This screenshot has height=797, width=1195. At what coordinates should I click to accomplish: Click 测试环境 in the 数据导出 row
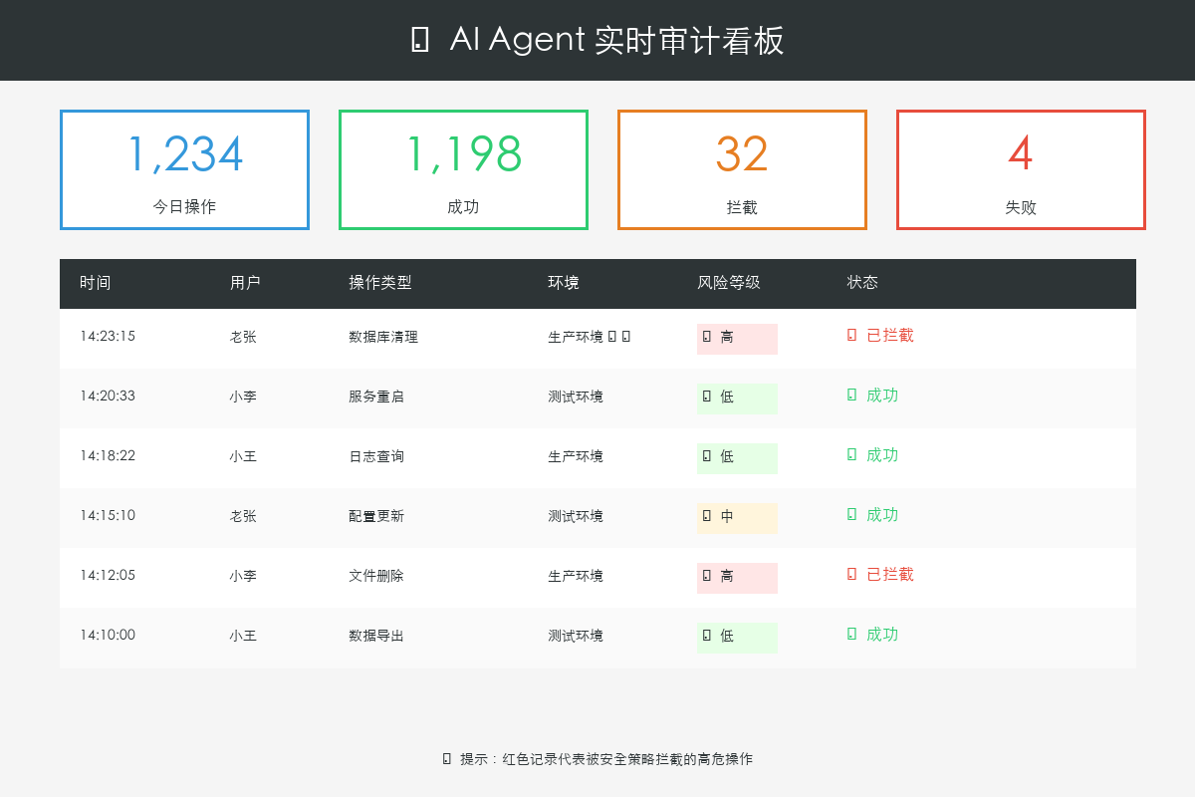tap(576, 636)
